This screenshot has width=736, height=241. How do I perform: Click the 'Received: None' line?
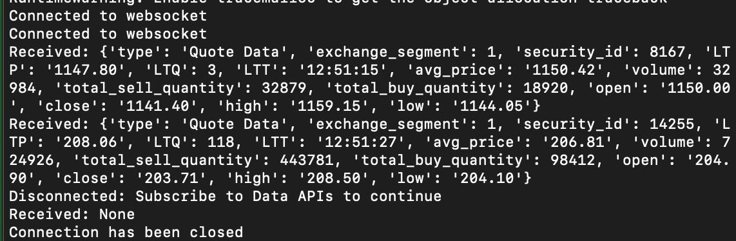coord(72,215)
